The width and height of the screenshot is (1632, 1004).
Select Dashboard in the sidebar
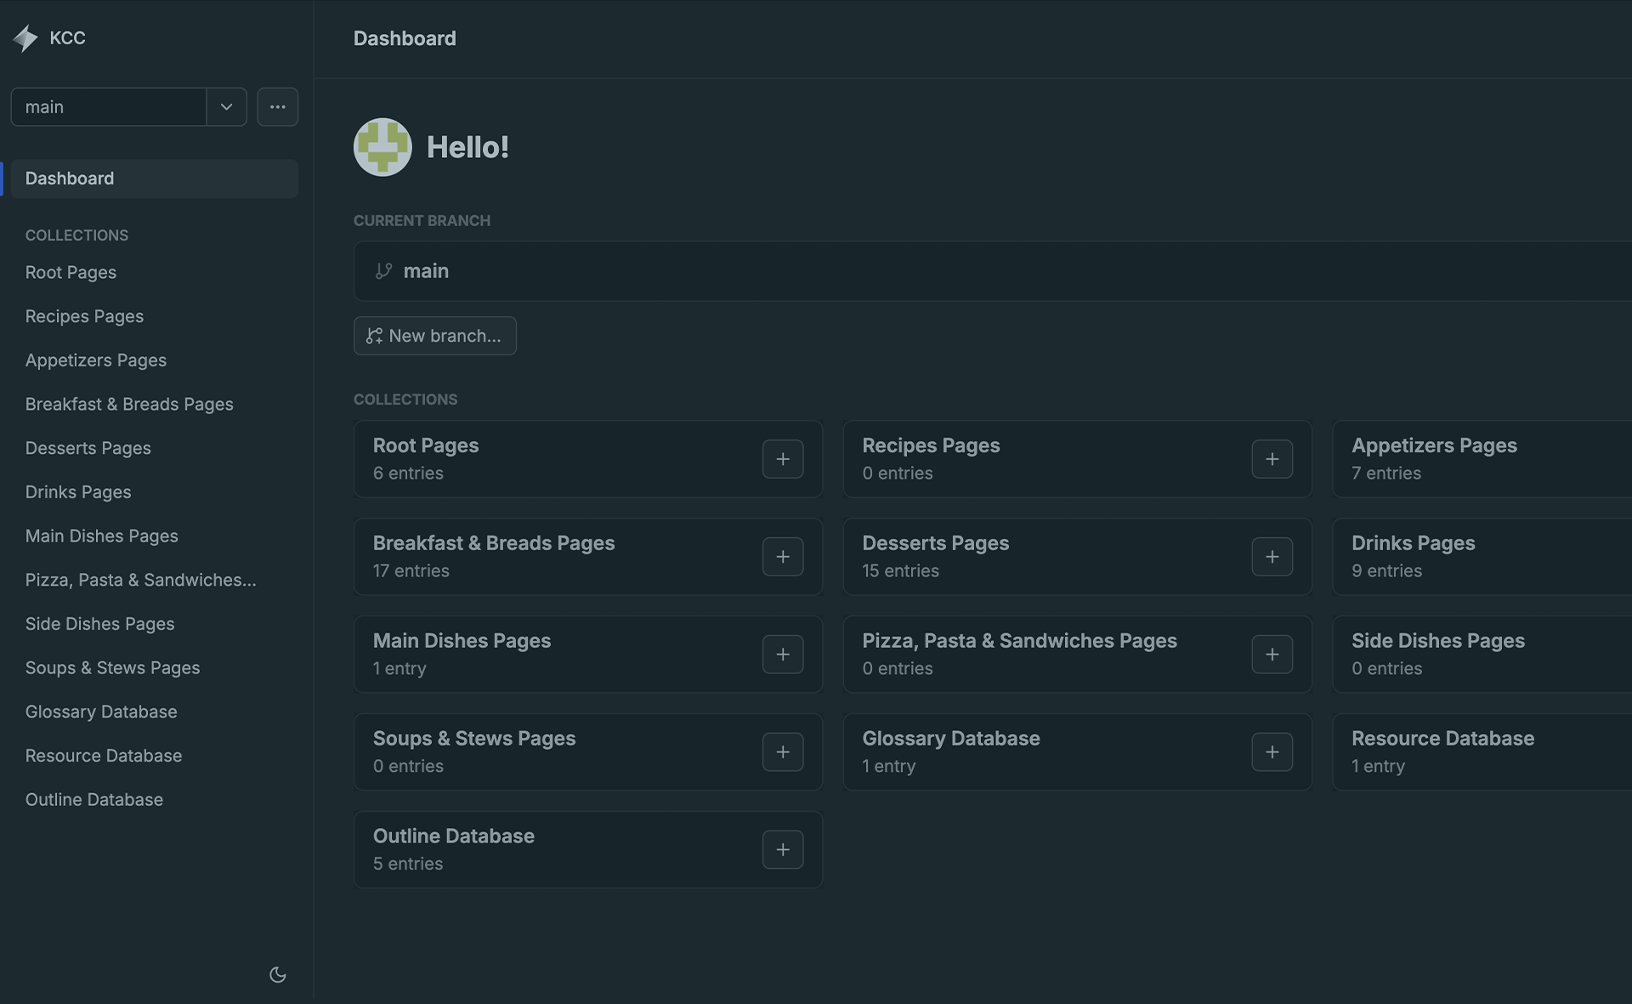pos(70,179)
